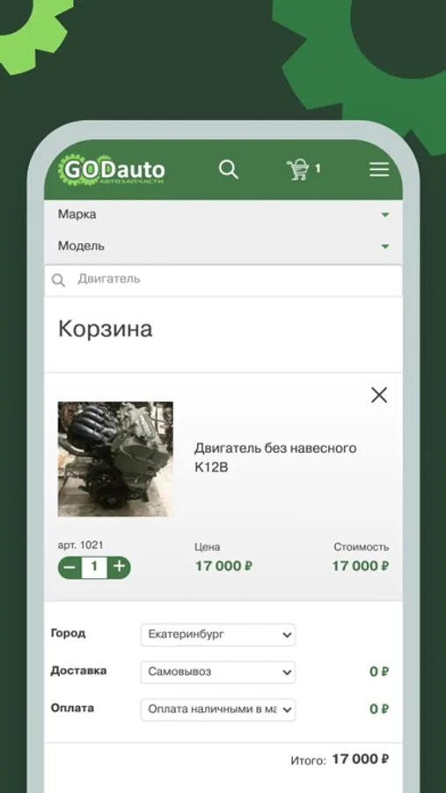Expand the Модель dropdown
Screen dimensions: 446x793
pyautogui.click(x=223, y=247)
